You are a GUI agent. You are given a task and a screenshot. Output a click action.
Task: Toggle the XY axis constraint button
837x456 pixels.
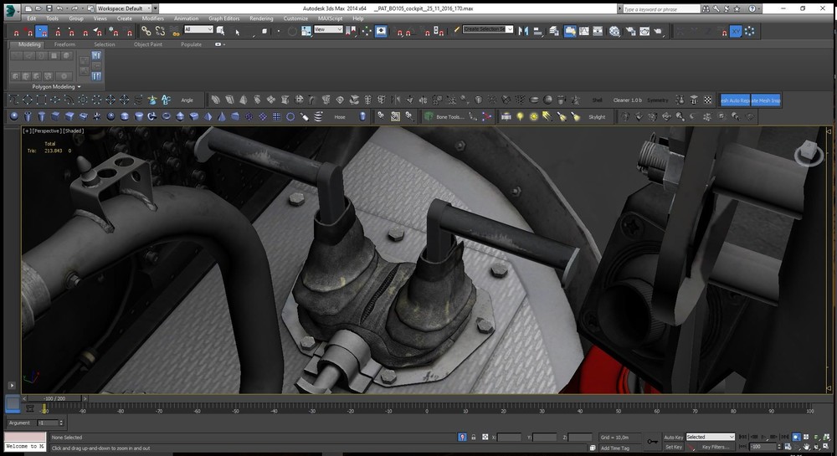coord(736,31)
